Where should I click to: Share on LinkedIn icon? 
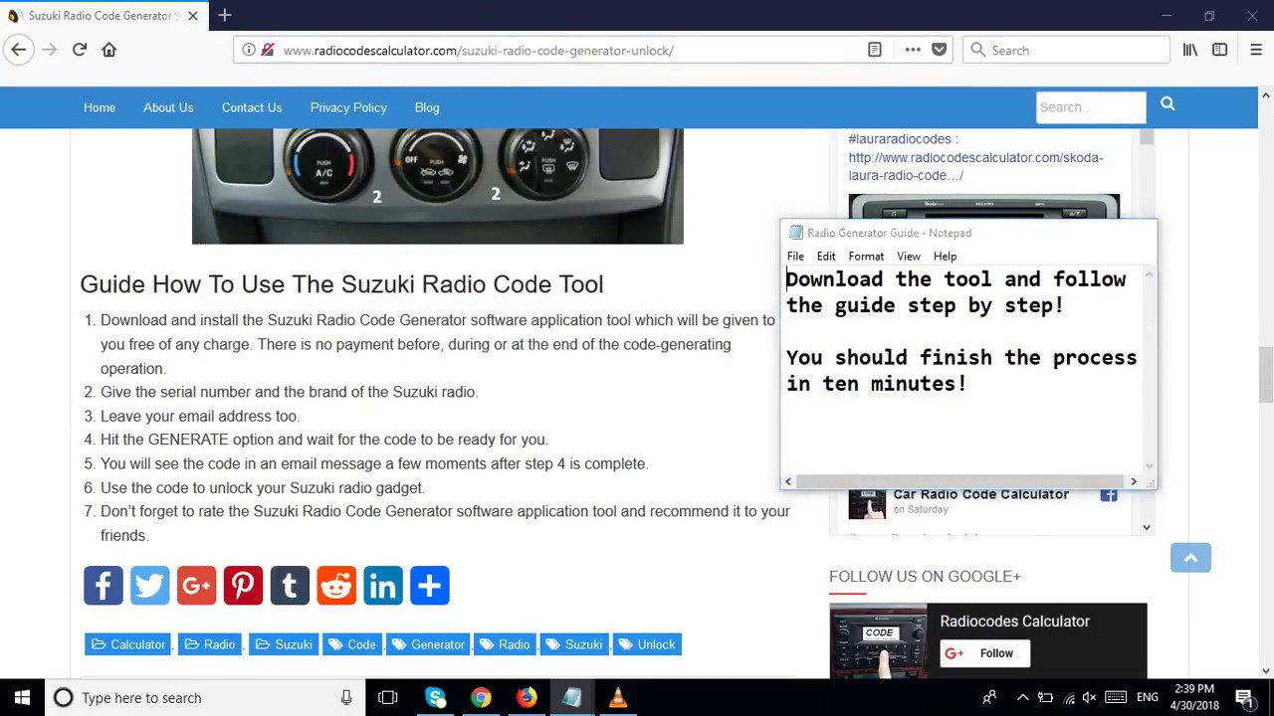[383, 586]
